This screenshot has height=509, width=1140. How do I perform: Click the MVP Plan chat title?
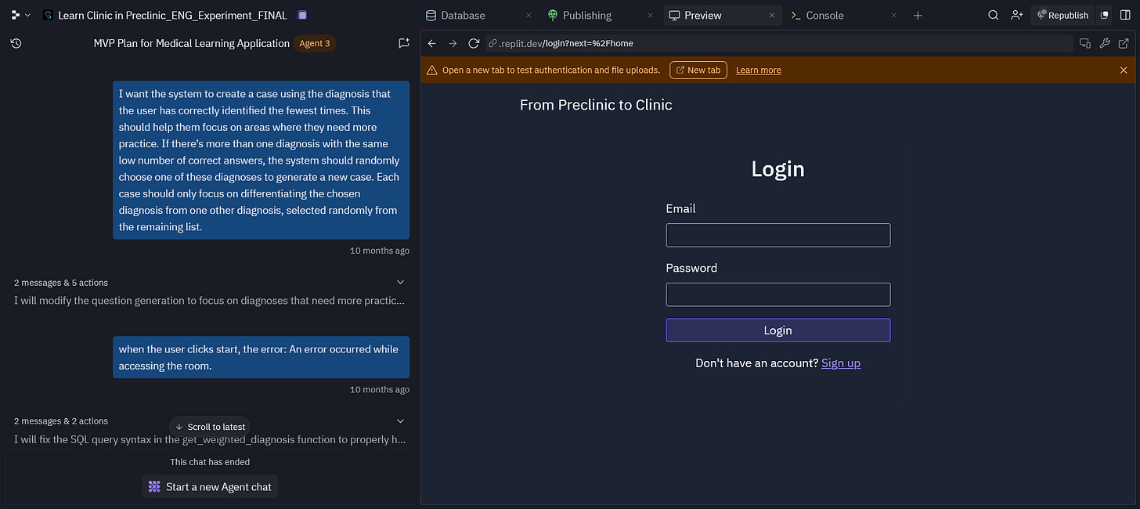click(191, 43)
